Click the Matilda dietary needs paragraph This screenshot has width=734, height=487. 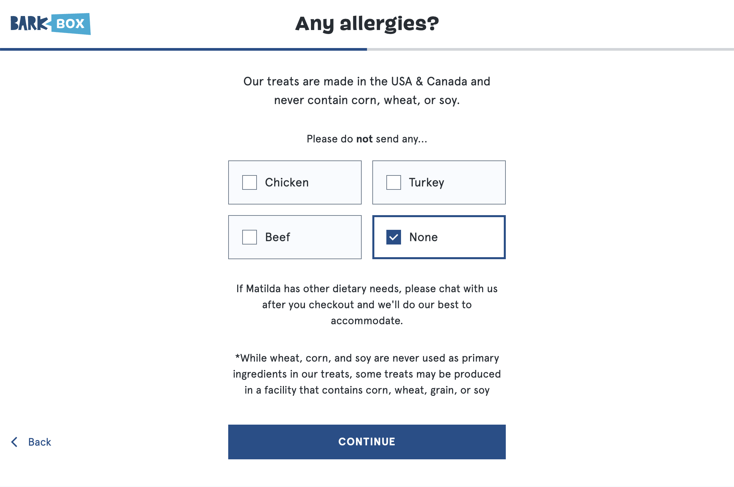coord(367,305)
